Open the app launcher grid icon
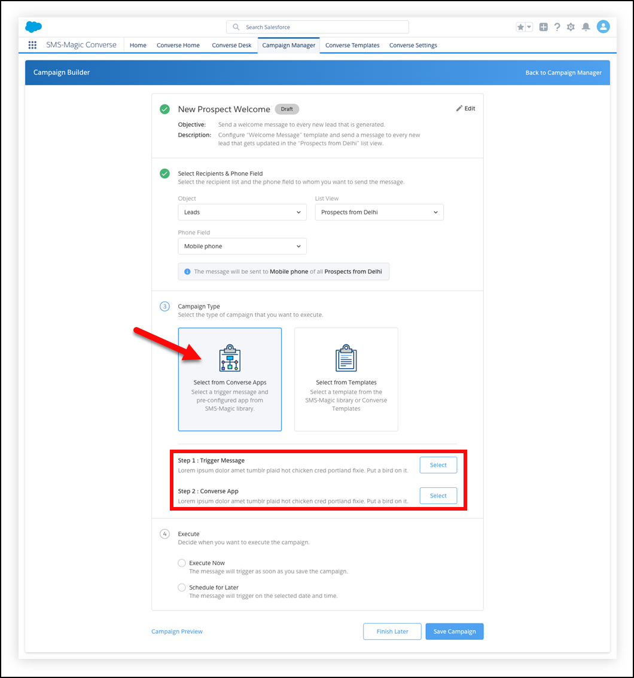634x678 pixels. [x=32, y=45]
